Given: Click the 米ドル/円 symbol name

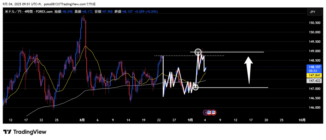Looking at the screenshot, I should pyautogui.click(x=11, y=11).
